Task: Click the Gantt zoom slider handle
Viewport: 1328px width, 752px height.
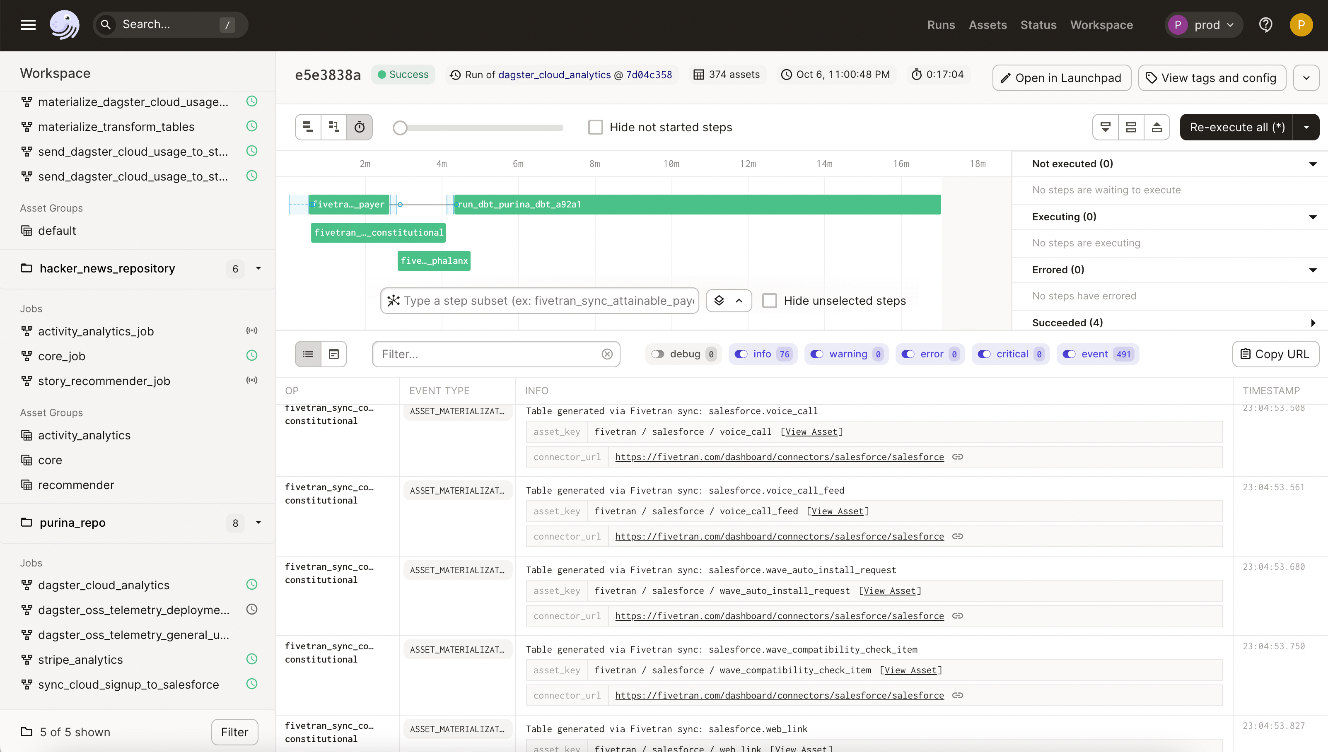Action: [400, 128]
